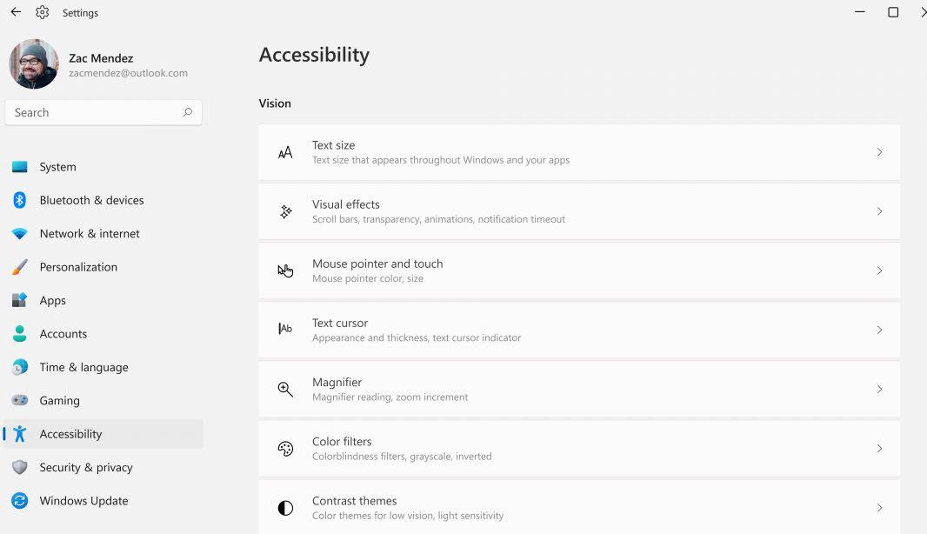Expand Visual effects with its chevron
Viewport: 927px width, 534px height.
pos(879,211)
